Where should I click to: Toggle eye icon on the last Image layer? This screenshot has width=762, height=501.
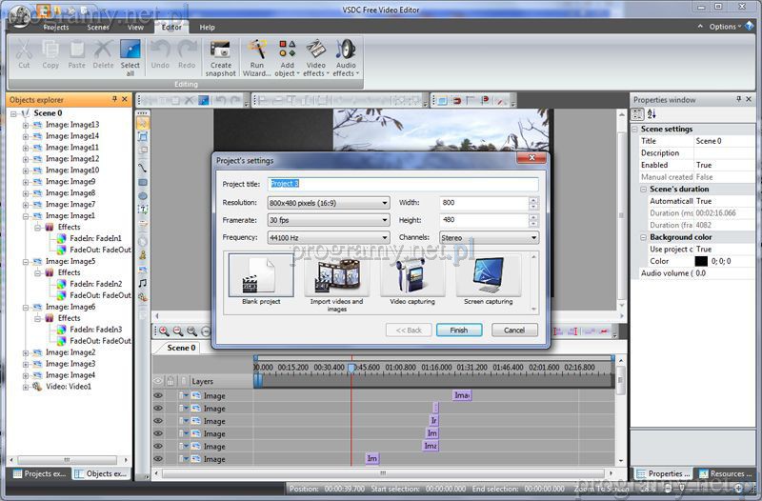(158, 459)
